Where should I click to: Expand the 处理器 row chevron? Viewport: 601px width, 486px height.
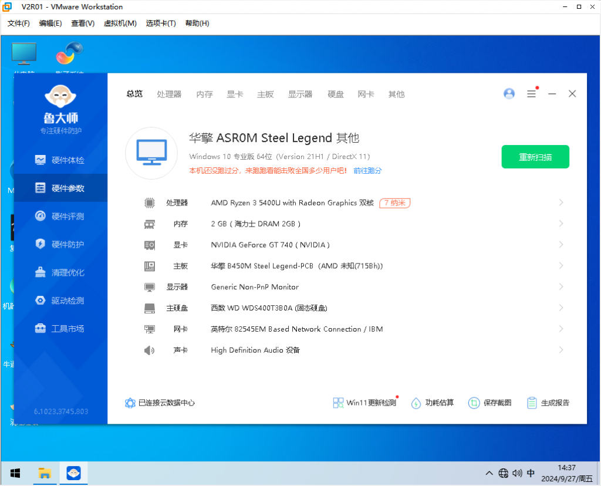(x=561, y=203)
